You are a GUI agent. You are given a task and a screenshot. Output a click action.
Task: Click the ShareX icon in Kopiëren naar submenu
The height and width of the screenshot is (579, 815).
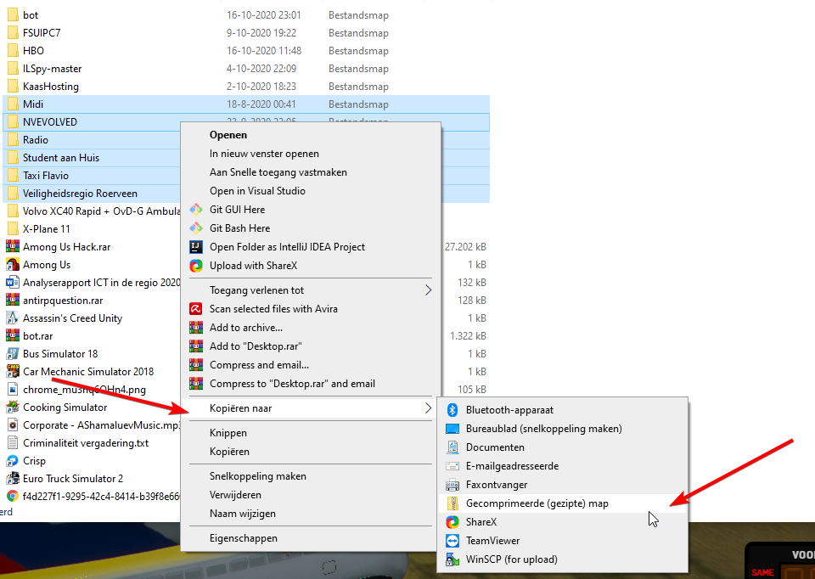pos(452,522)
